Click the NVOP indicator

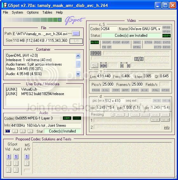pos(106,42)
